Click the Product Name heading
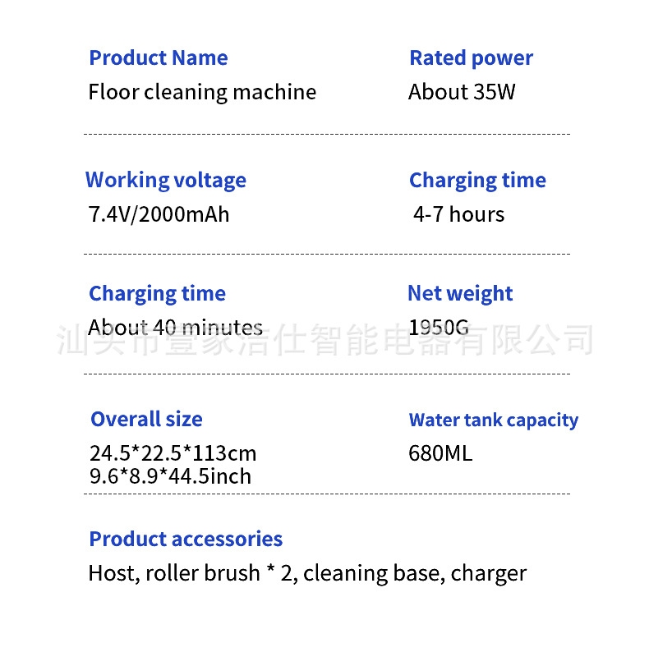This screenshot has height=666, width=649. (x=158, y=58)
